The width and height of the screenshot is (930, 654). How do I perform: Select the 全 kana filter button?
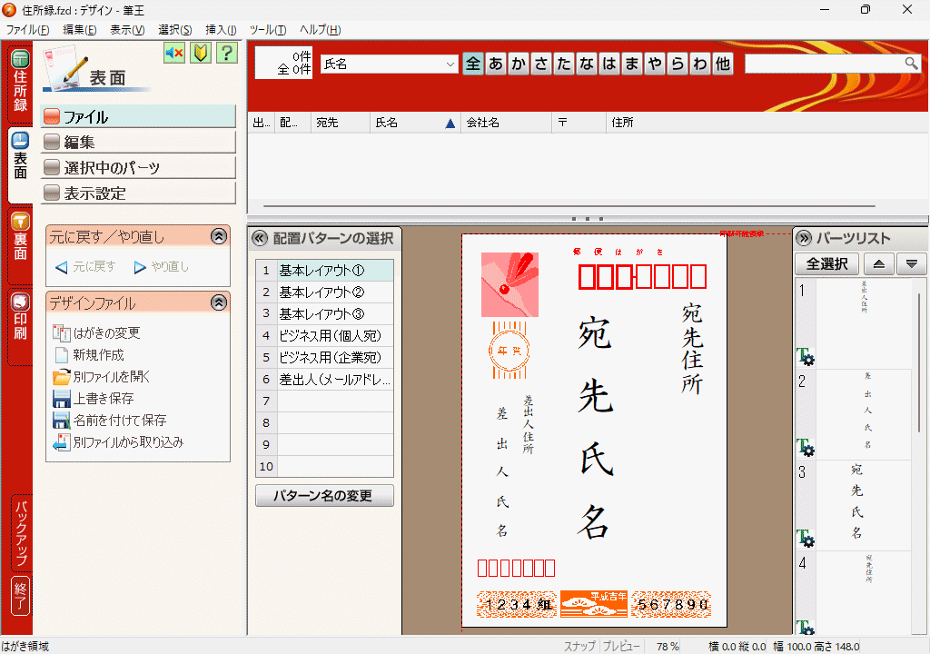(473, 64)
